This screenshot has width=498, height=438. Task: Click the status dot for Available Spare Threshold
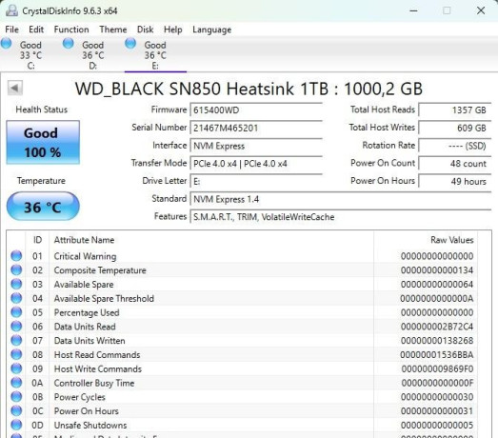[x=16, y=298]
